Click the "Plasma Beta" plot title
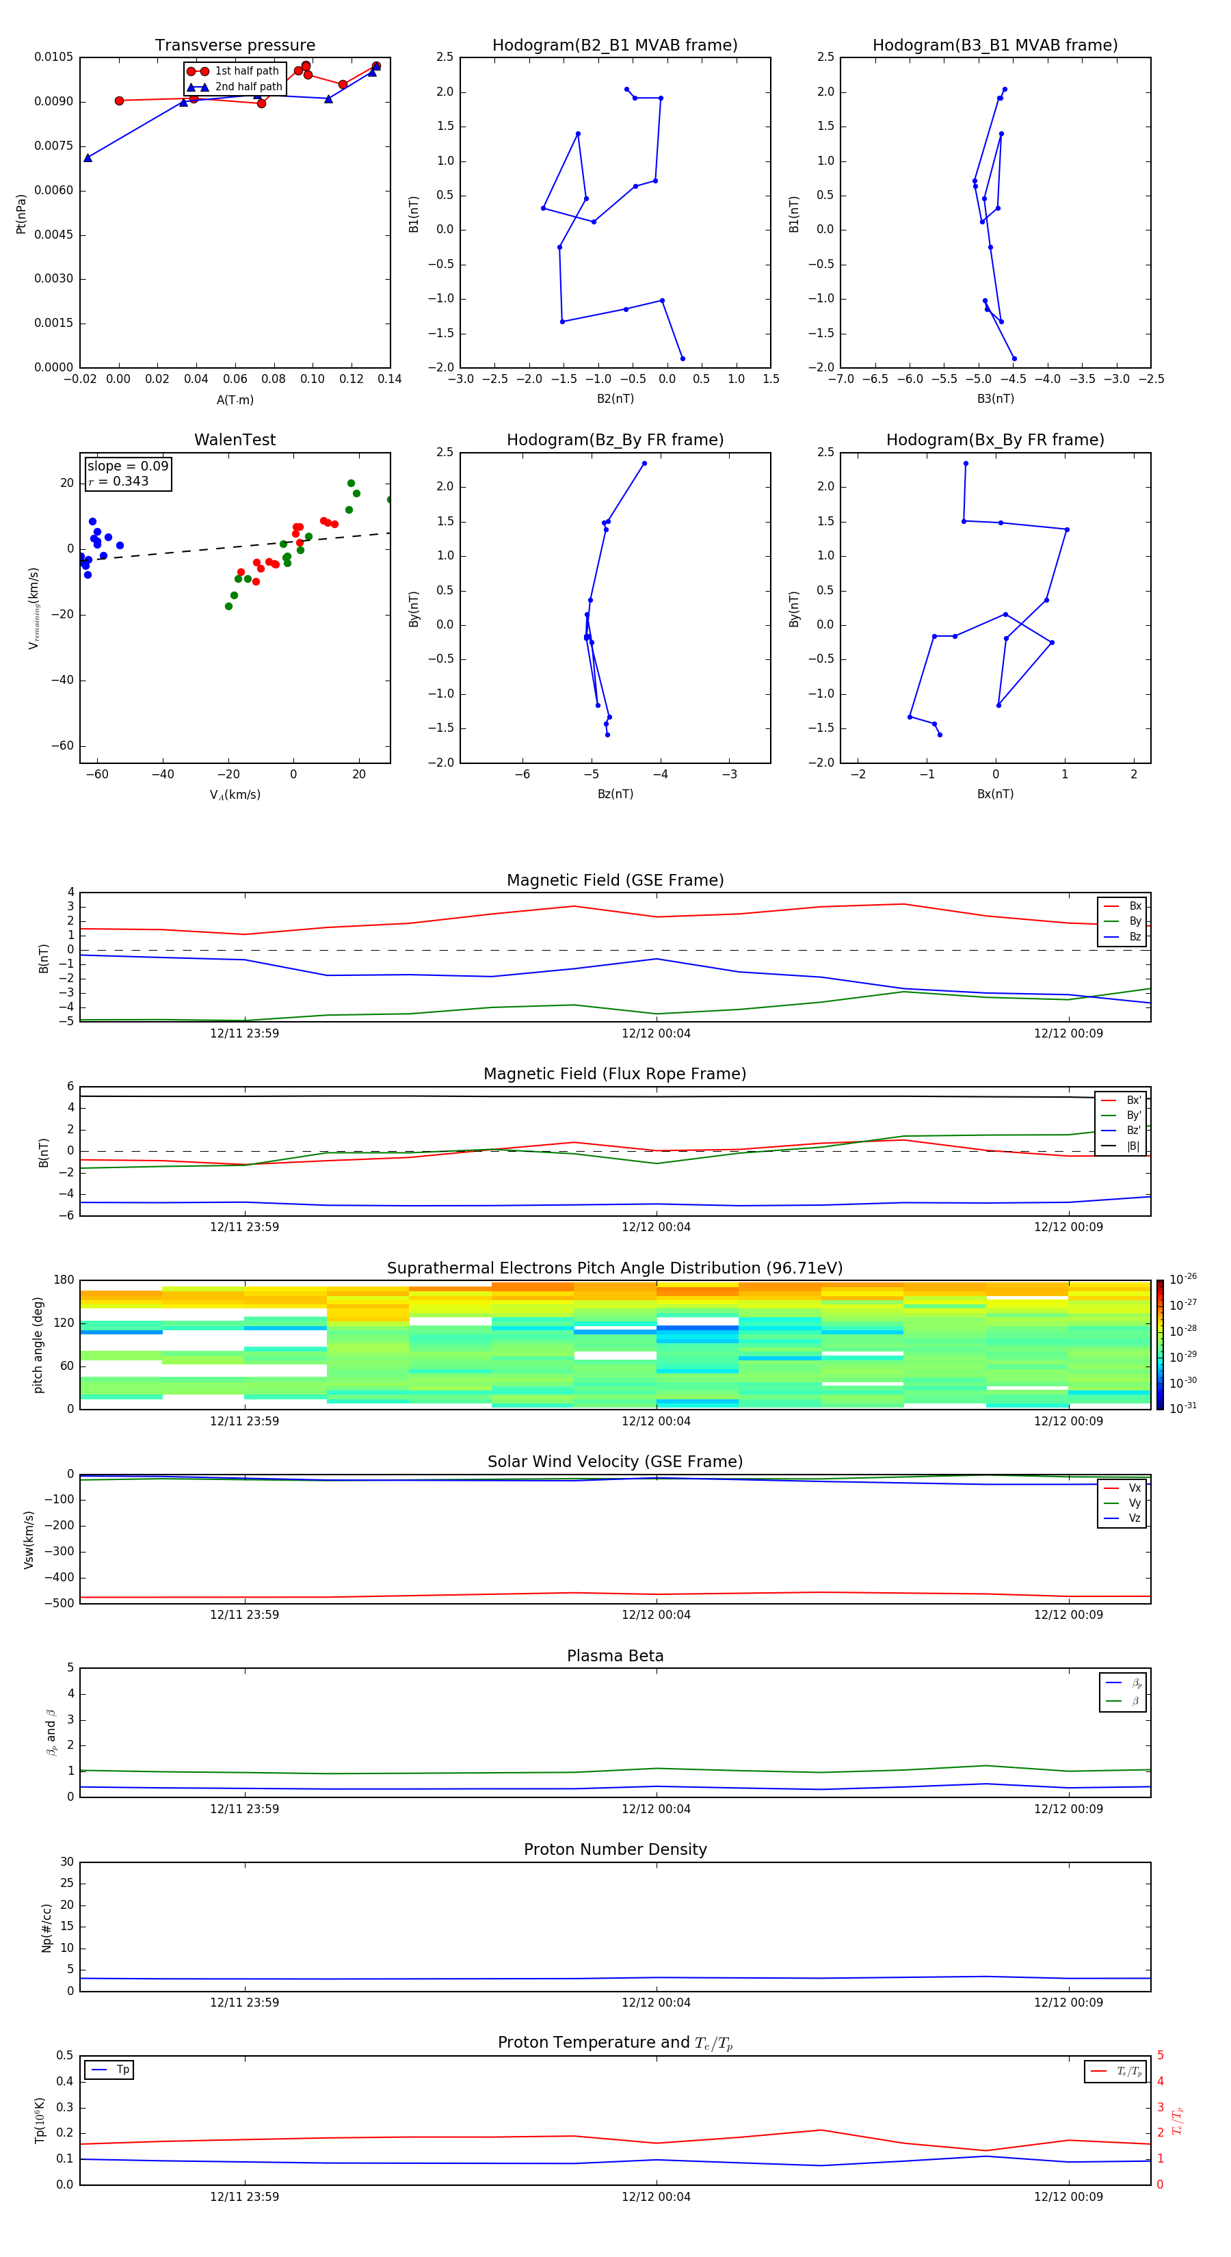Screen dimensions: 1231x2257 pos(615,1657)
